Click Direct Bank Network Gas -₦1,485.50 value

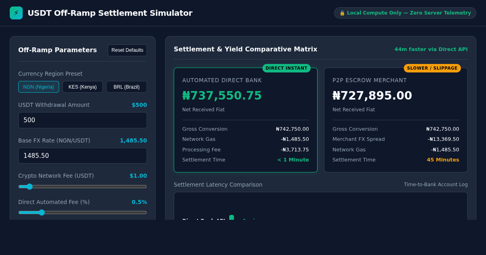point(295,139)
